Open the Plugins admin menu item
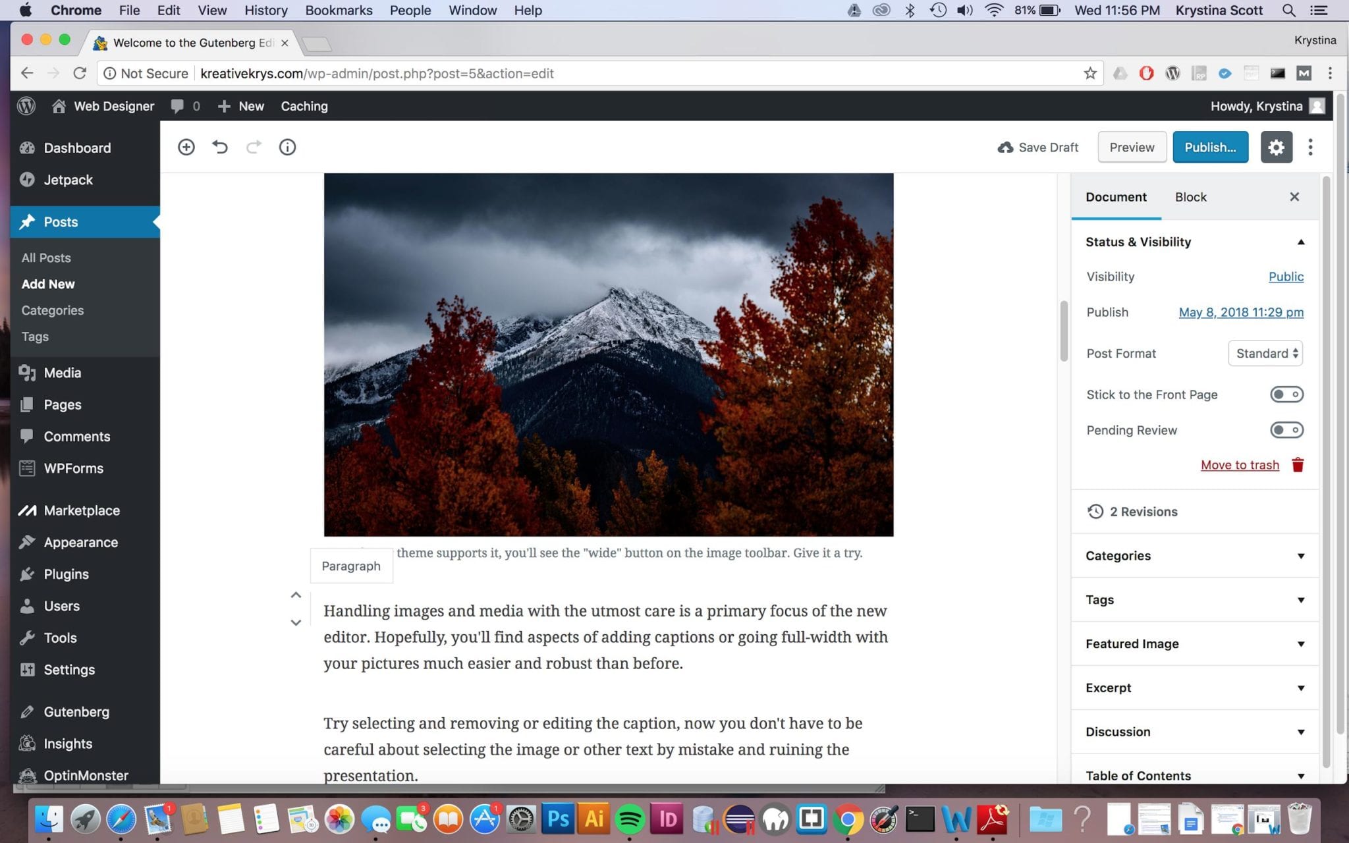Viewport: 1349px width, 843px height. pyautogui.click(x=66, y=574)
